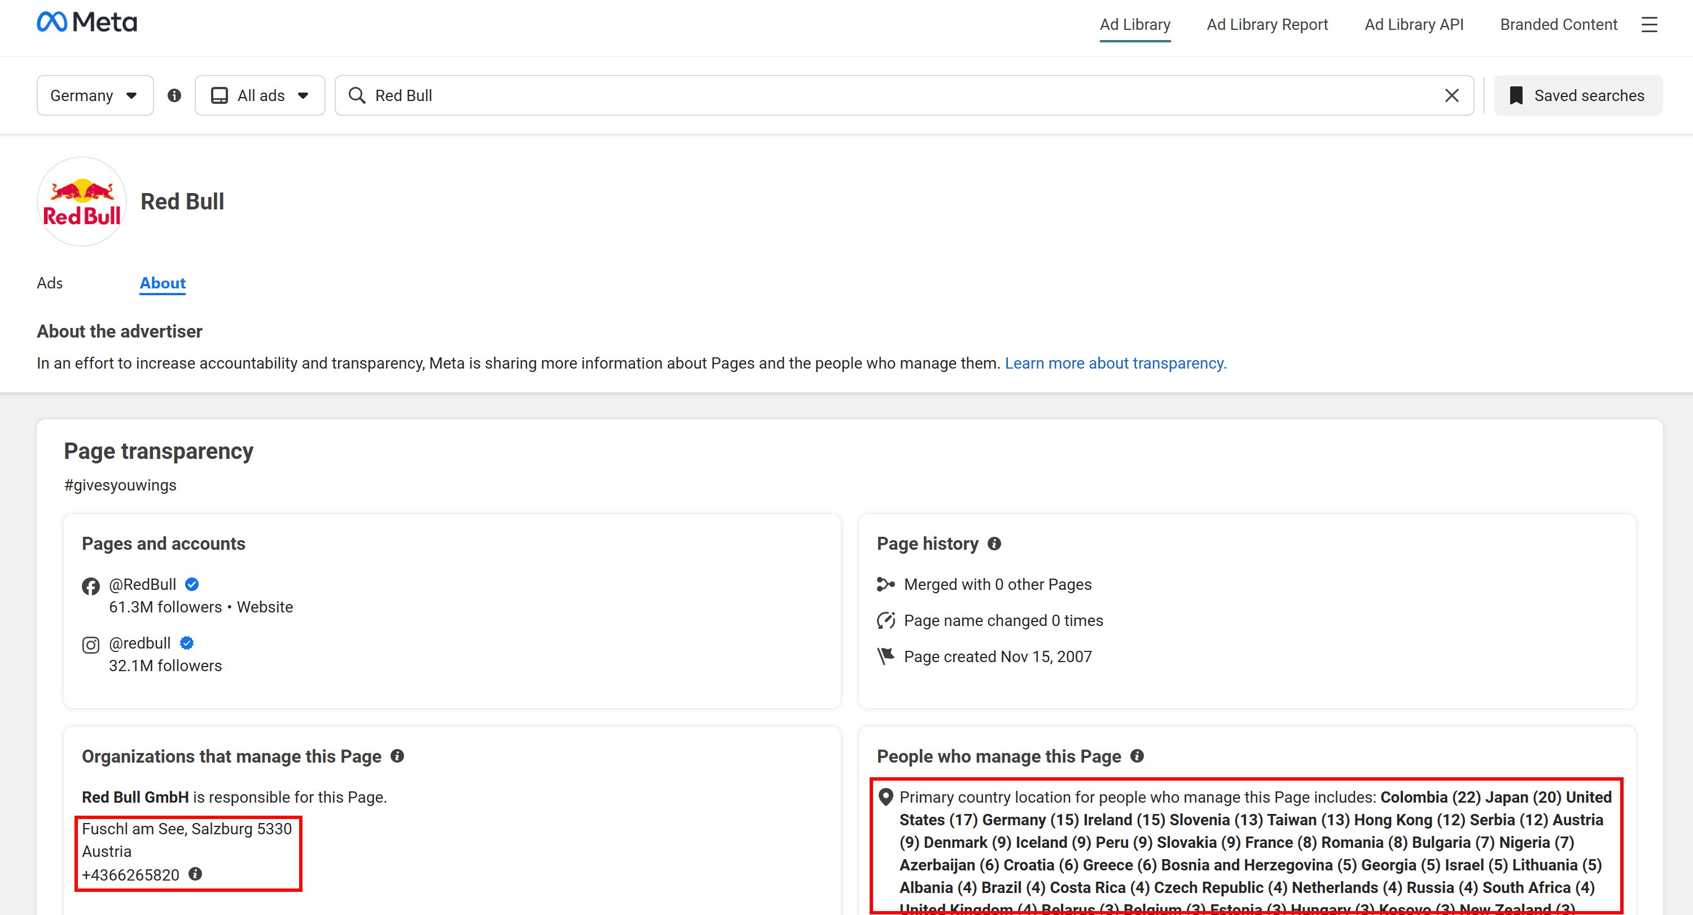Open the Ad Library Report page
1693x915 pixels.
(x=1267, y=24)
